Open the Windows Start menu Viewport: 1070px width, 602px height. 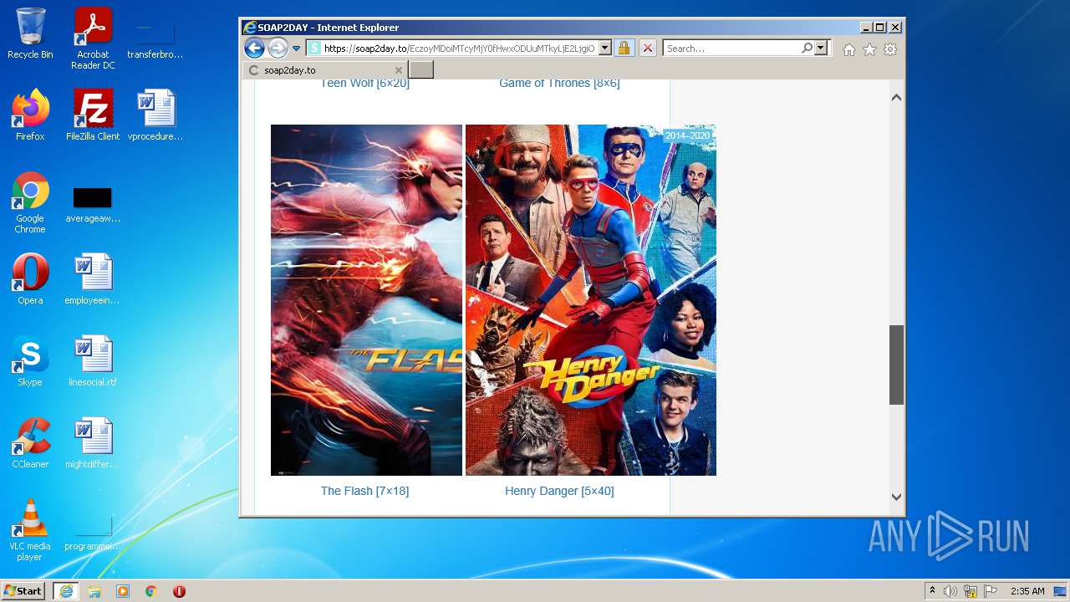pyautogui.click(x=23, y=591)
